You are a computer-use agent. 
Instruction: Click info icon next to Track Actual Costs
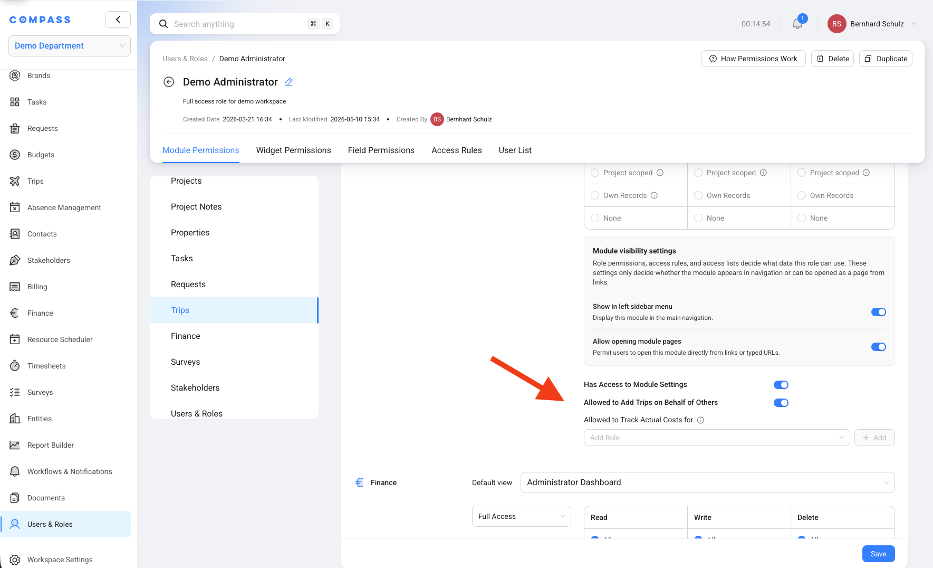(x=700, y=420)
